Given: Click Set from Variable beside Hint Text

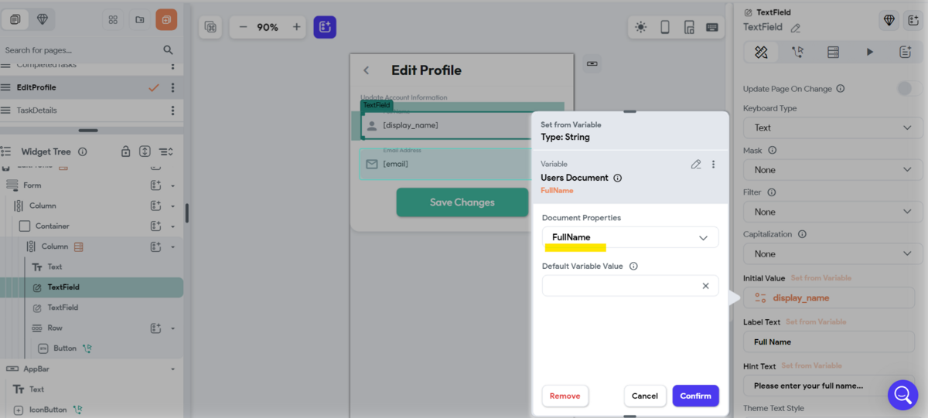Looking at the screenshot, I should coord(811,366).
